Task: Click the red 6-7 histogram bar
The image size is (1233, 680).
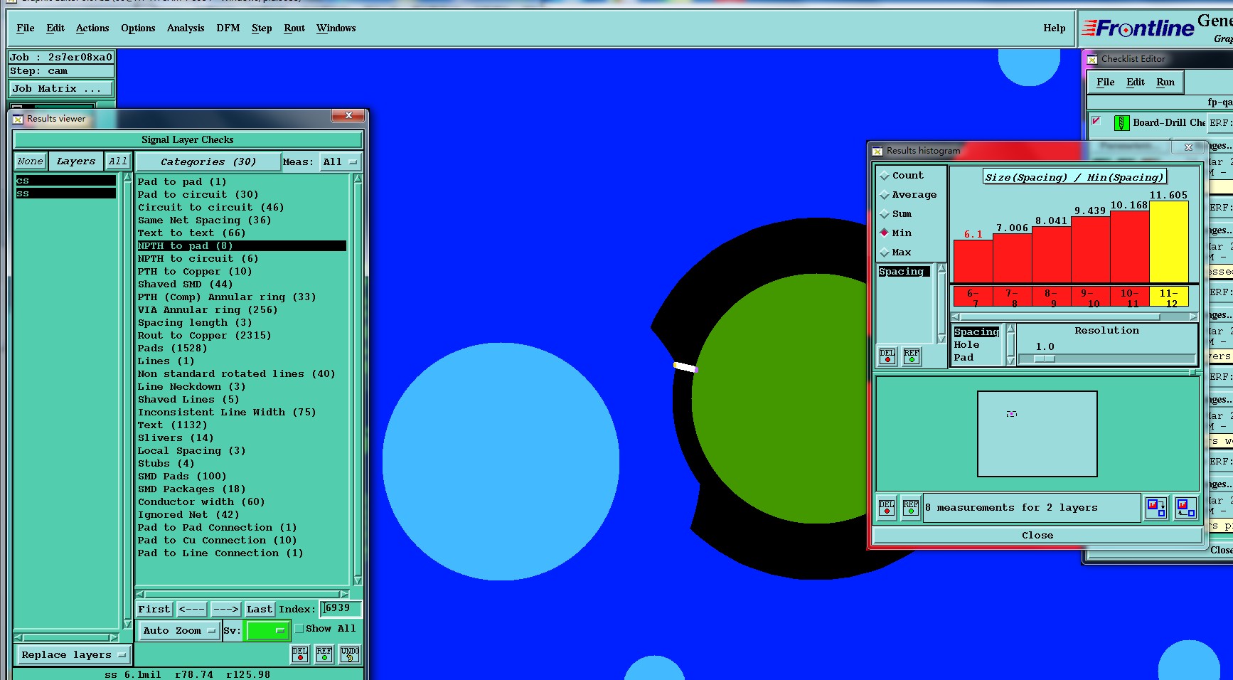Action: (x=973, y=262)
